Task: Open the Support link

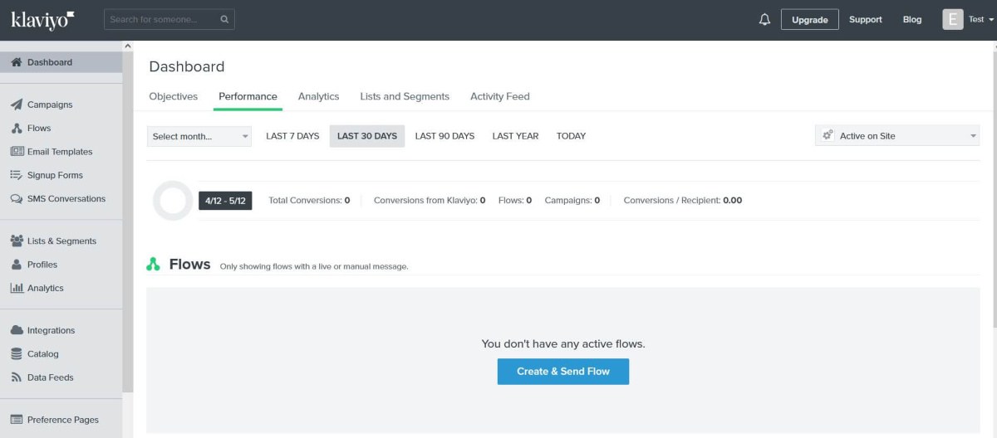Action: coord(866,19)
